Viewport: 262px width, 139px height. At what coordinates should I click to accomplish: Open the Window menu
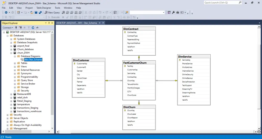(68, 8)
